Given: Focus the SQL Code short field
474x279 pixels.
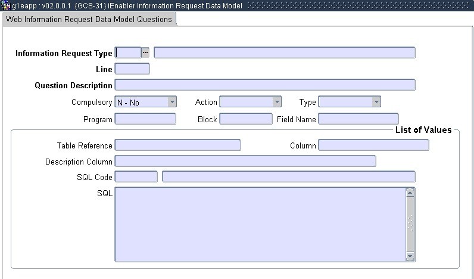Looking at the screenshot, I should pyautogui.click(x=136, y=177).
